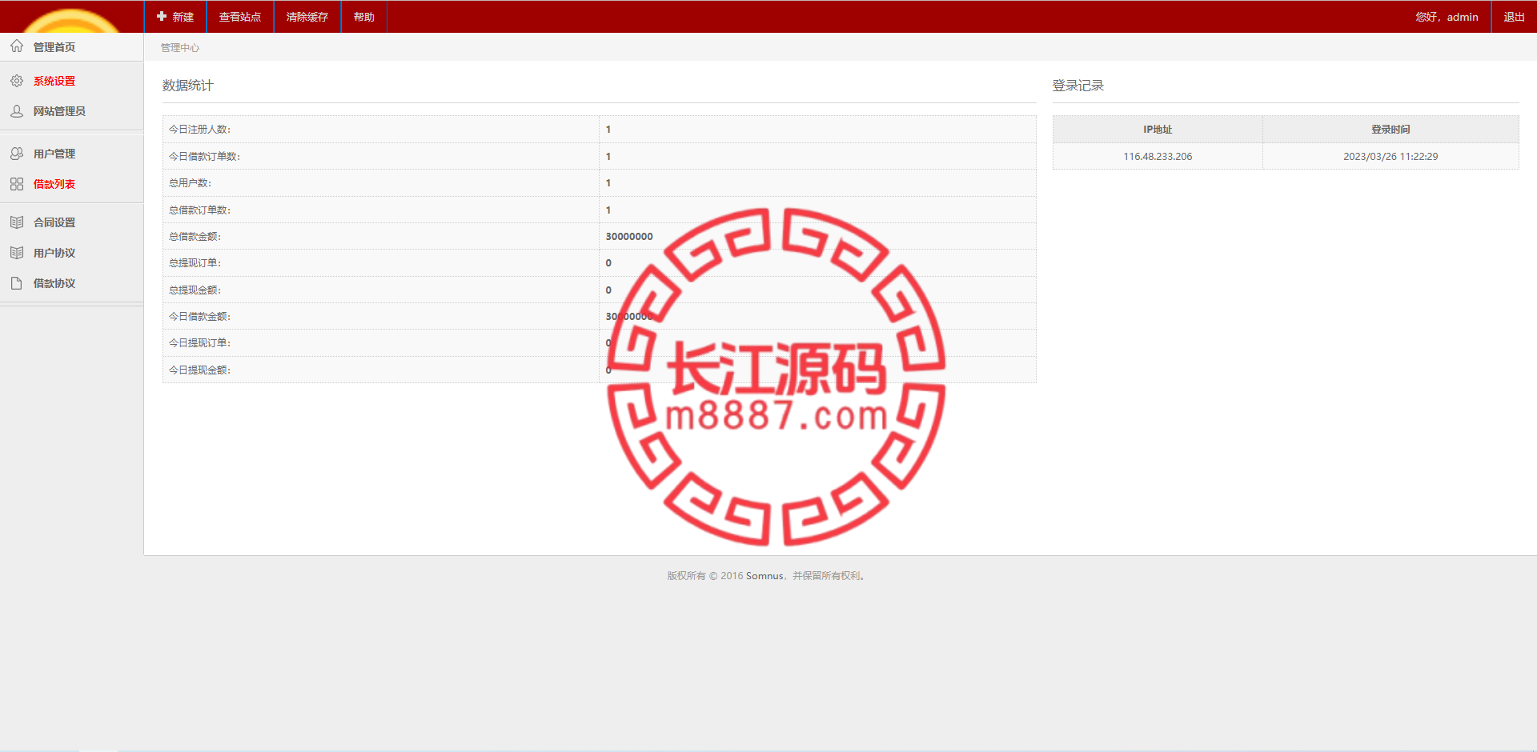Click the 管理中心 breadcrumb
The width and height of the screenshot is (1537, 752).
tap(180, 48)
